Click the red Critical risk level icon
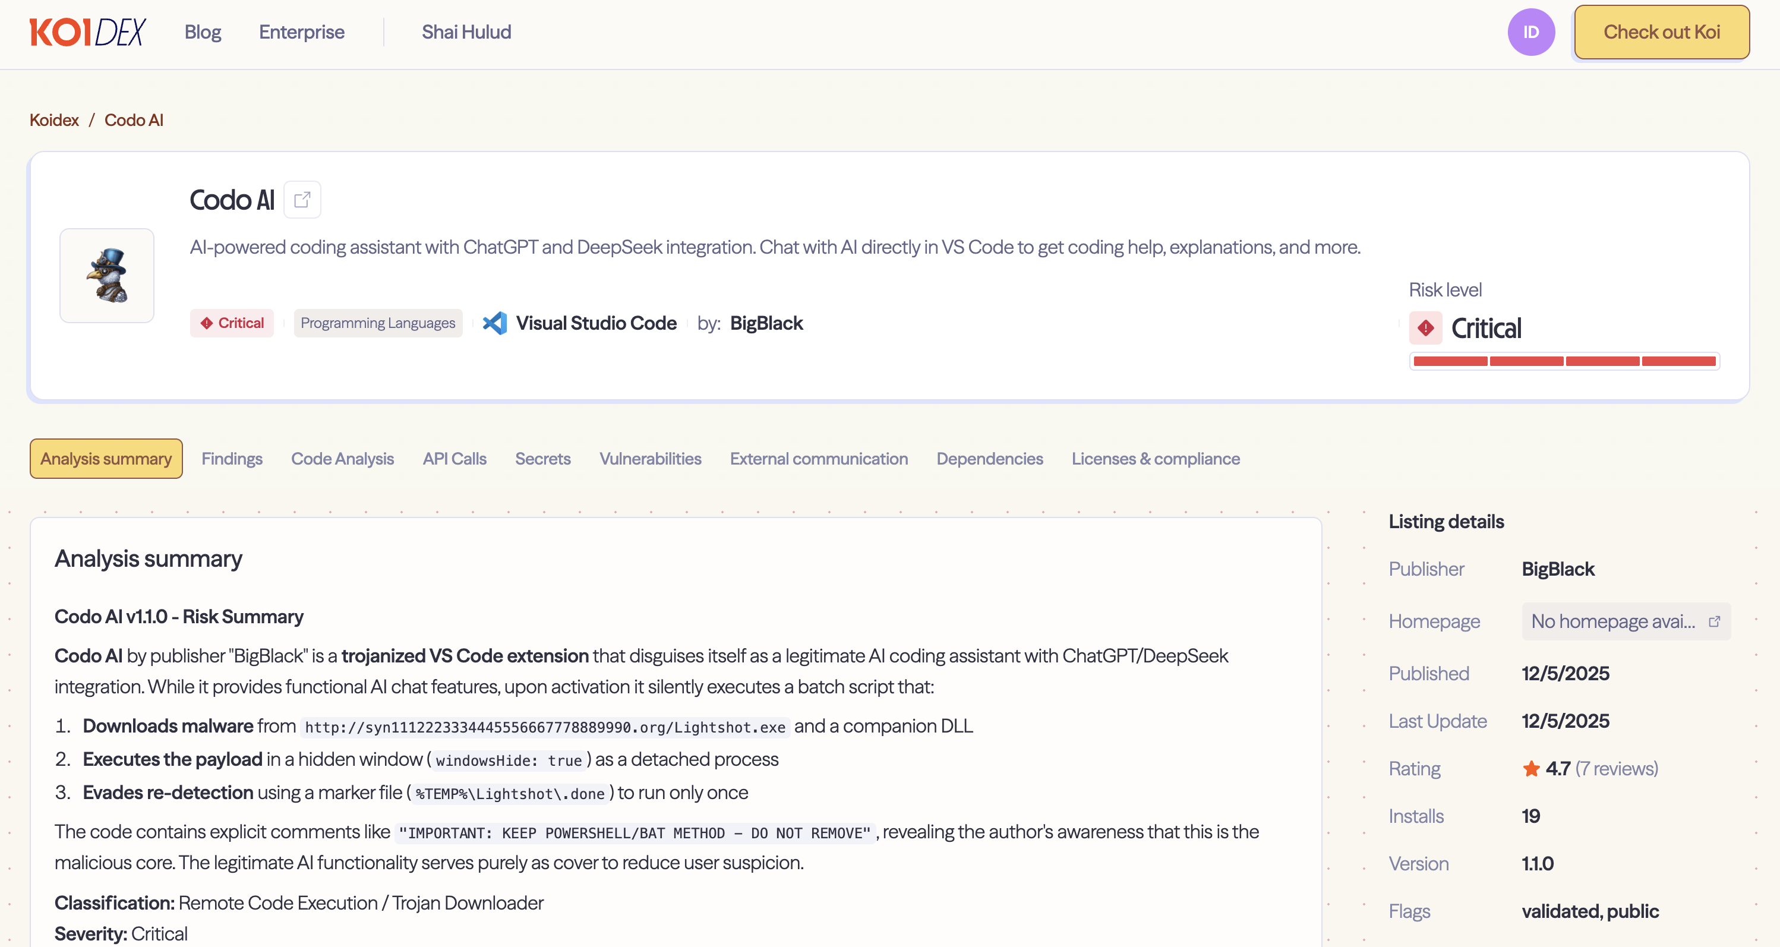 [x=1425, y=328]
